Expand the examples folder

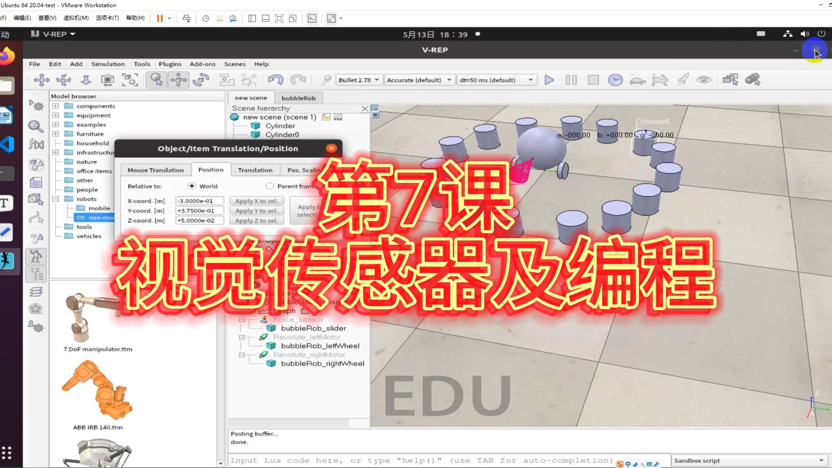56,124
